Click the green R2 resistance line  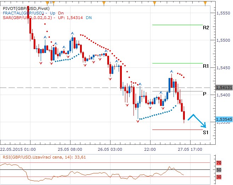177,25
